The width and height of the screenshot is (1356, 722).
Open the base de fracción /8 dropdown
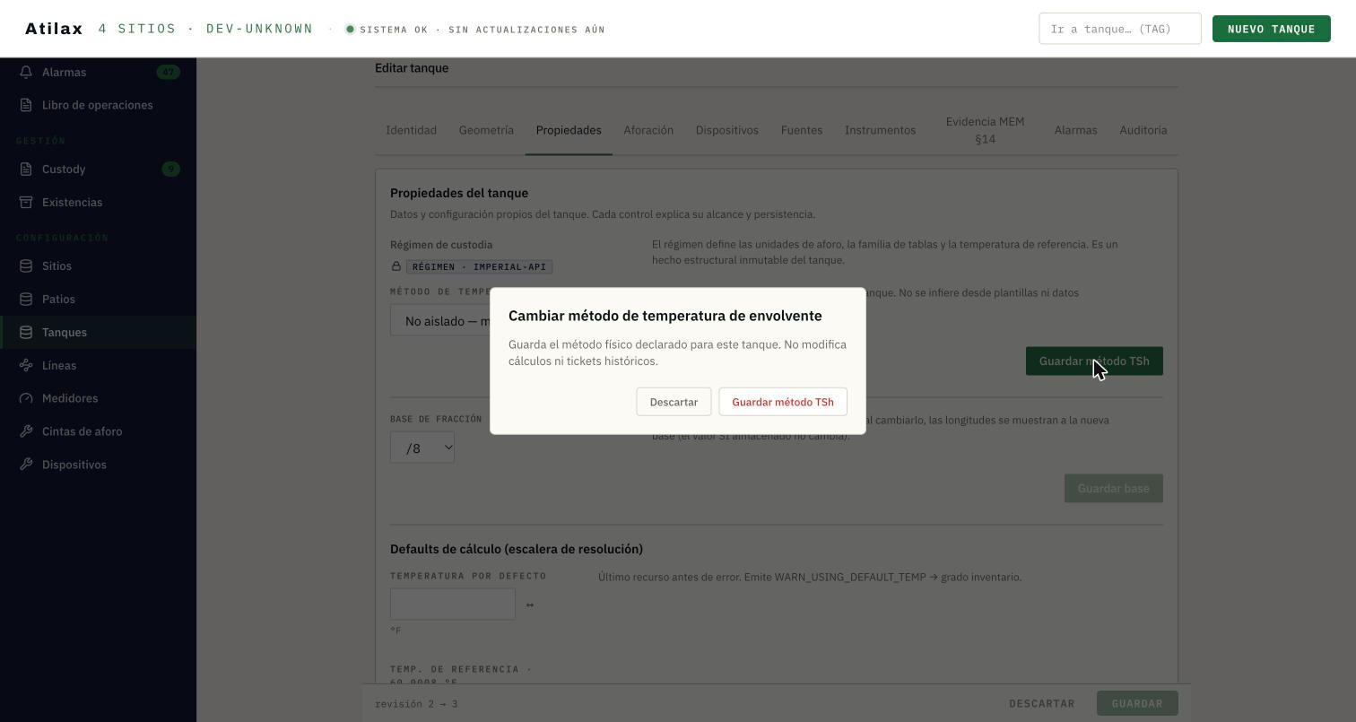click(422, 448)
